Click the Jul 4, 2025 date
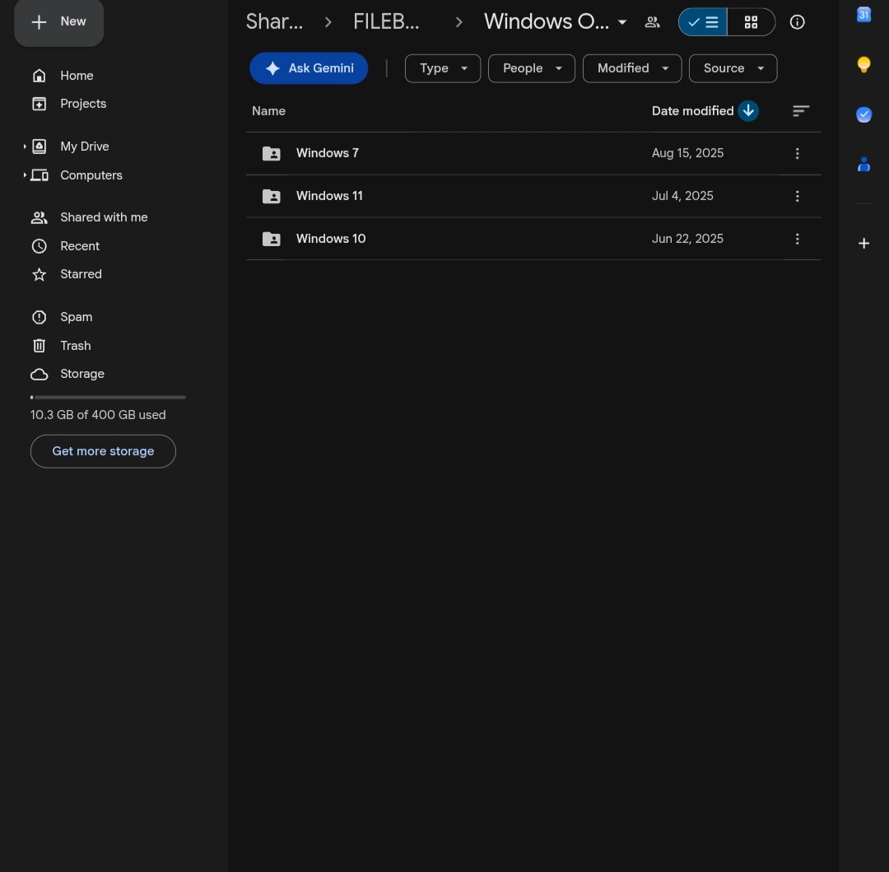 (682, 196)
